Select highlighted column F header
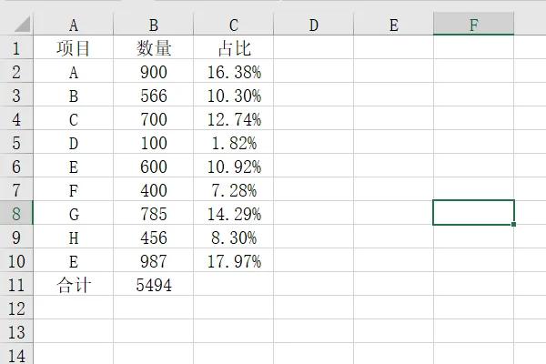 (x=473, y=25)
